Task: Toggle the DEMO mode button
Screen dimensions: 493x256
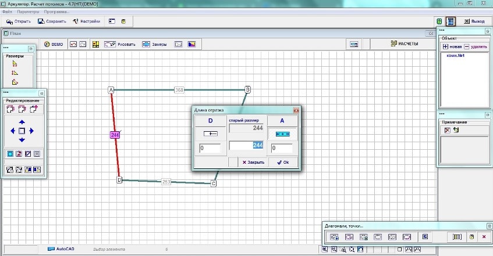Action: pyautogui.click(x=54, y=44)
